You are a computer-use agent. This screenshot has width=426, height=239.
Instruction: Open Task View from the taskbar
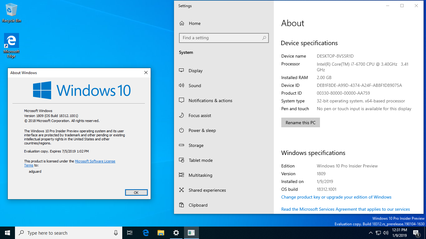(130, 233)
